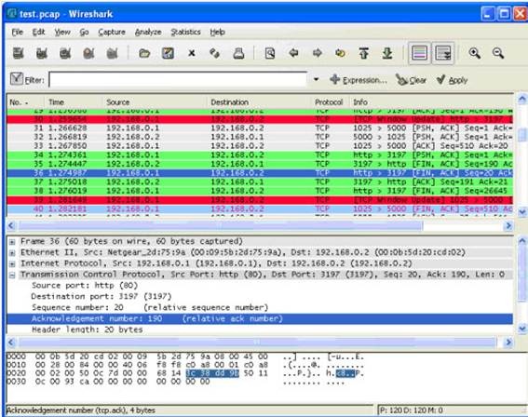Zoom in toolbar icon
The image size is (528, 417).
475,53
